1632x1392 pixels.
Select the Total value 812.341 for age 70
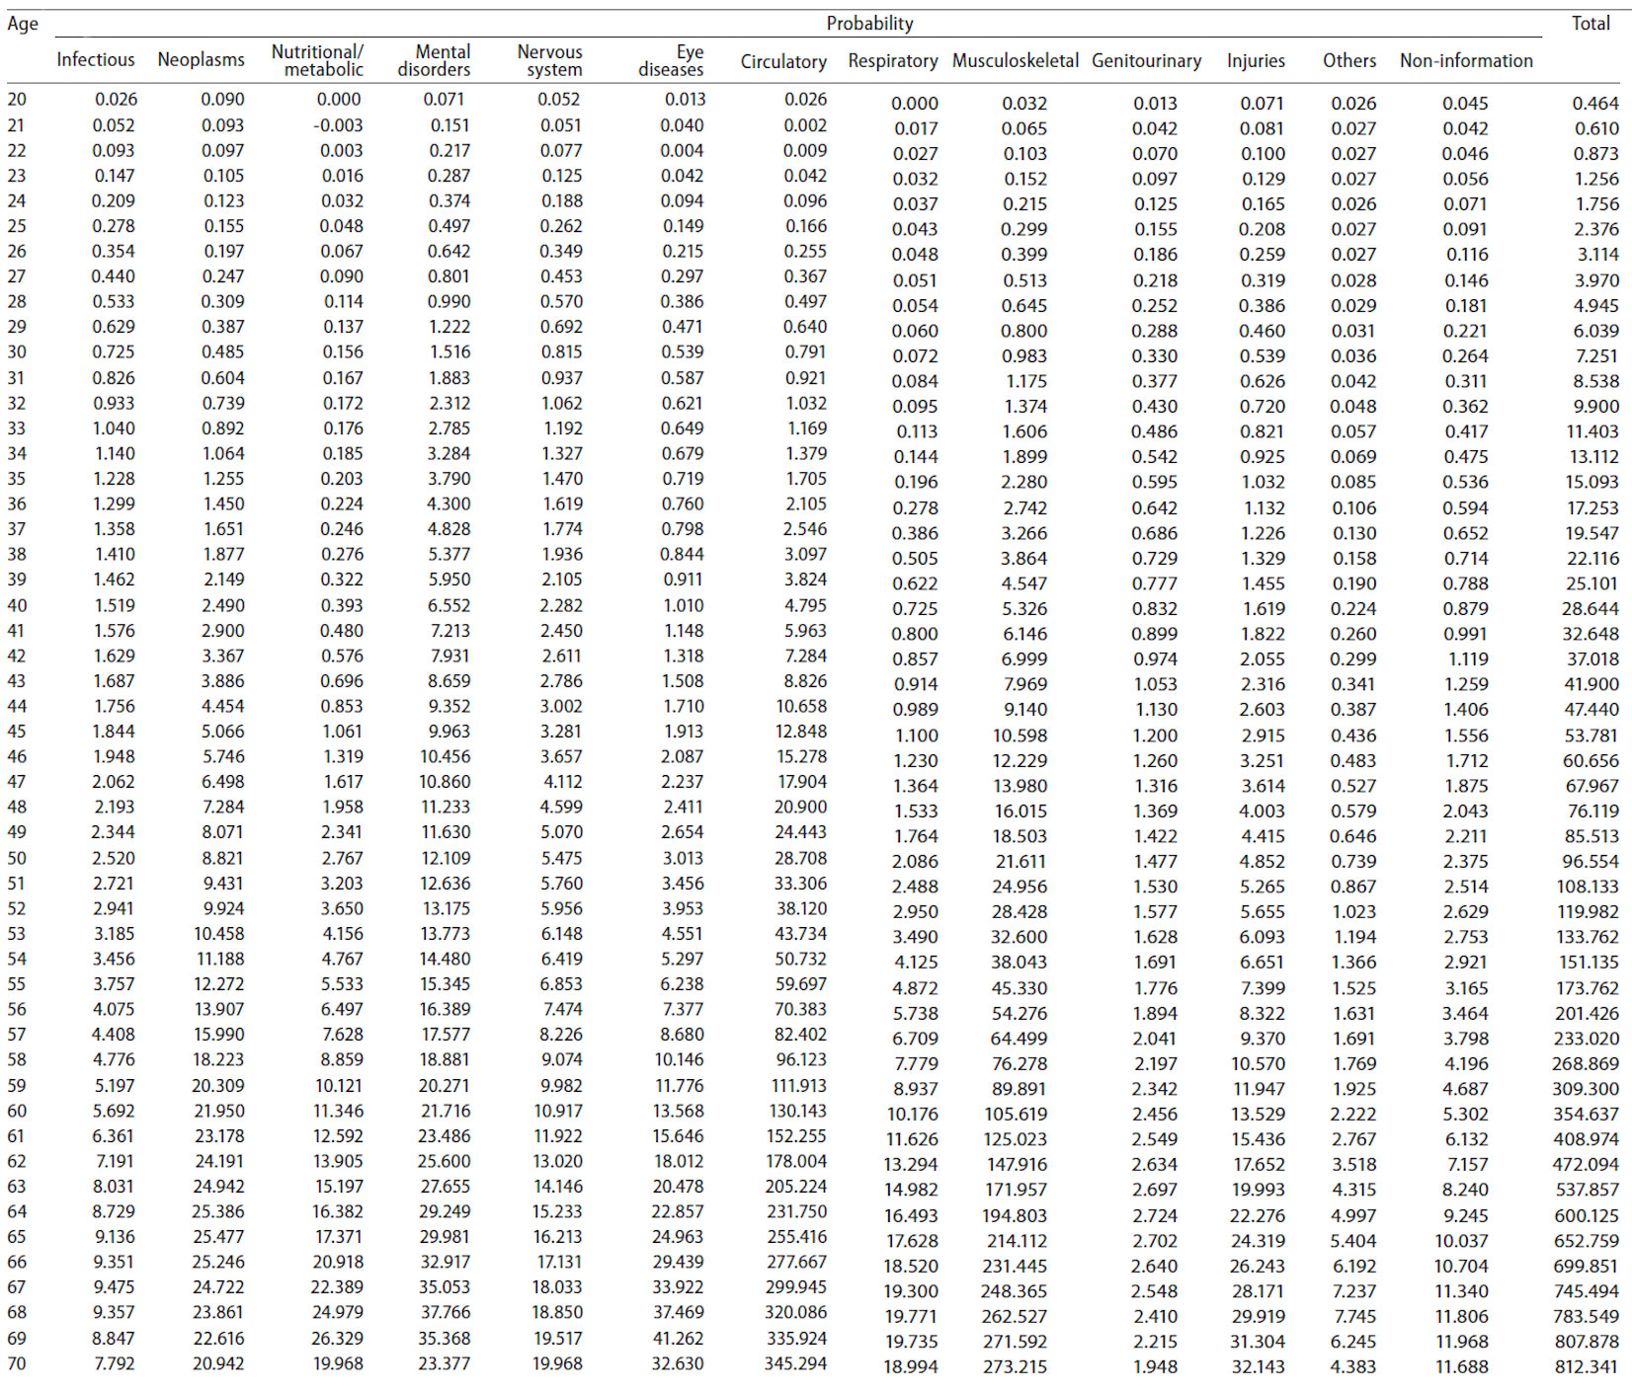click(x=1587, y=1367)
